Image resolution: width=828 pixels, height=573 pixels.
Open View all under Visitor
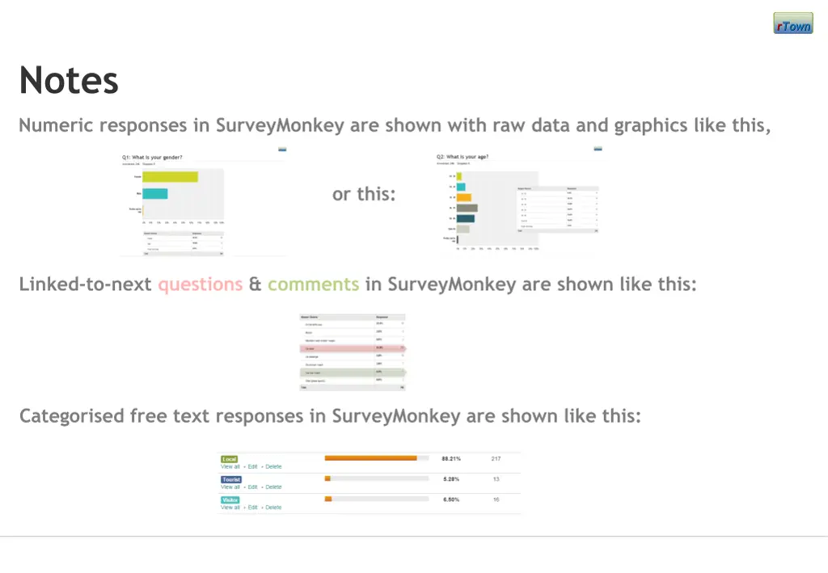pos(230,508)
